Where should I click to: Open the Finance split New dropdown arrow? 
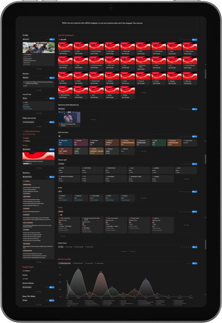pos(196,164)
